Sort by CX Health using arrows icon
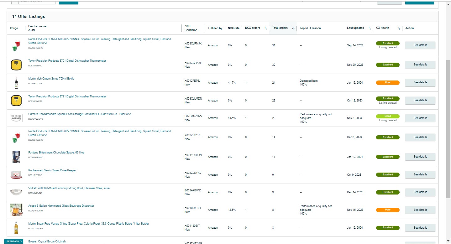The width and height of the screenshot is (451, 244). click(399, 28)
